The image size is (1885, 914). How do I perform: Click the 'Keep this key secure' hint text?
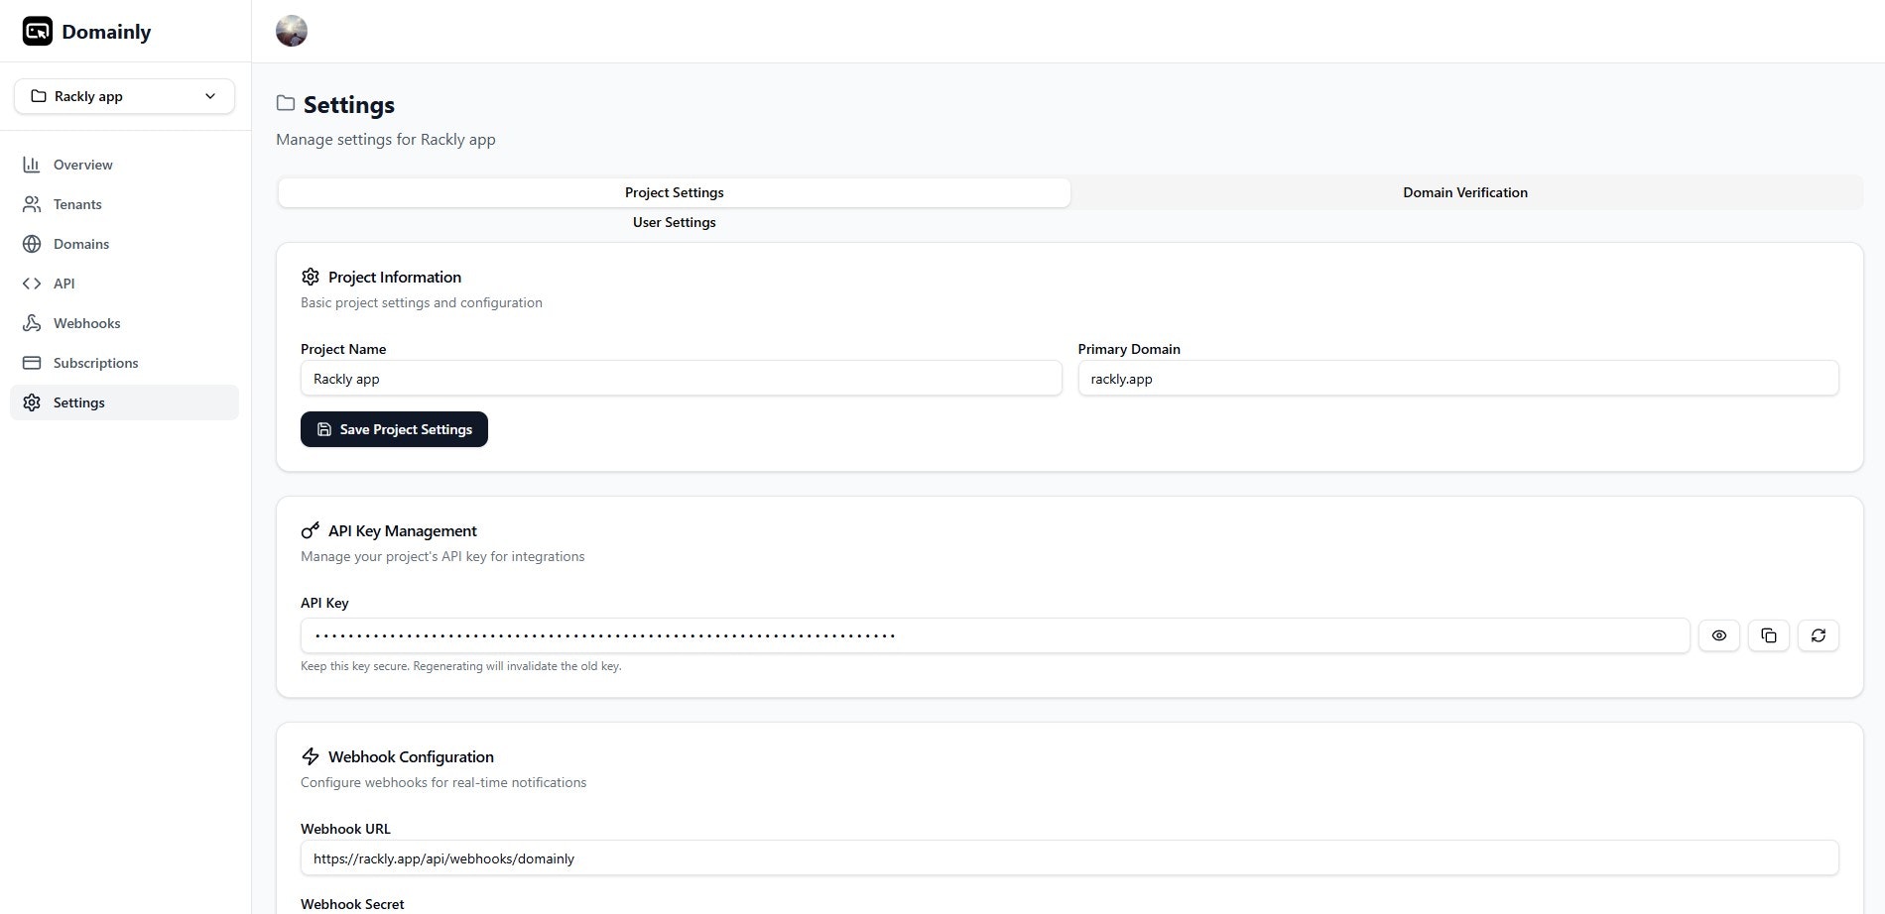tap(461, 666)
